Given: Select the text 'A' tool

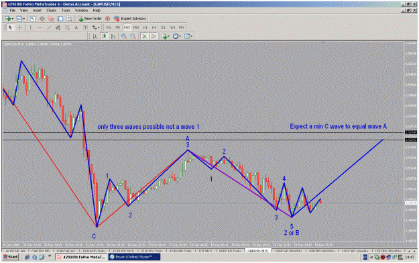Looking at the screenshot, I should coord(76,28).
